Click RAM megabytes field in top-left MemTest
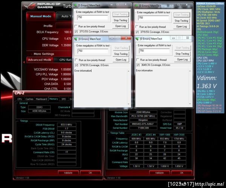The height and width of the screenshot is (188, 226). pos(92,17)
